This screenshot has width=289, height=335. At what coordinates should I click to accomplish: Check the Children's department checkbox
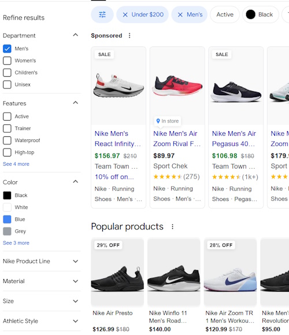[7, 73]
